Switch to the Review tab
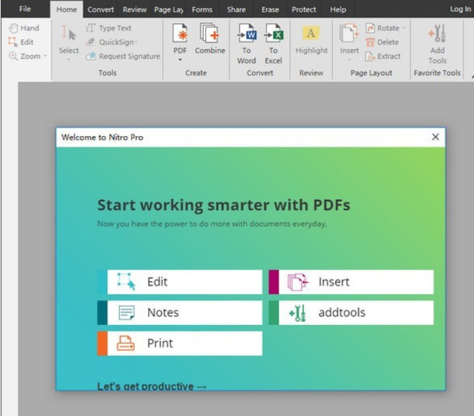Screen dimensions: 474x416 [134, 10]
